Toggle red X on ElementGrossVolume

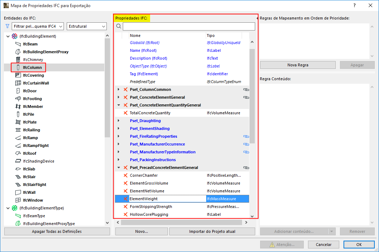[x=126, y=183]
